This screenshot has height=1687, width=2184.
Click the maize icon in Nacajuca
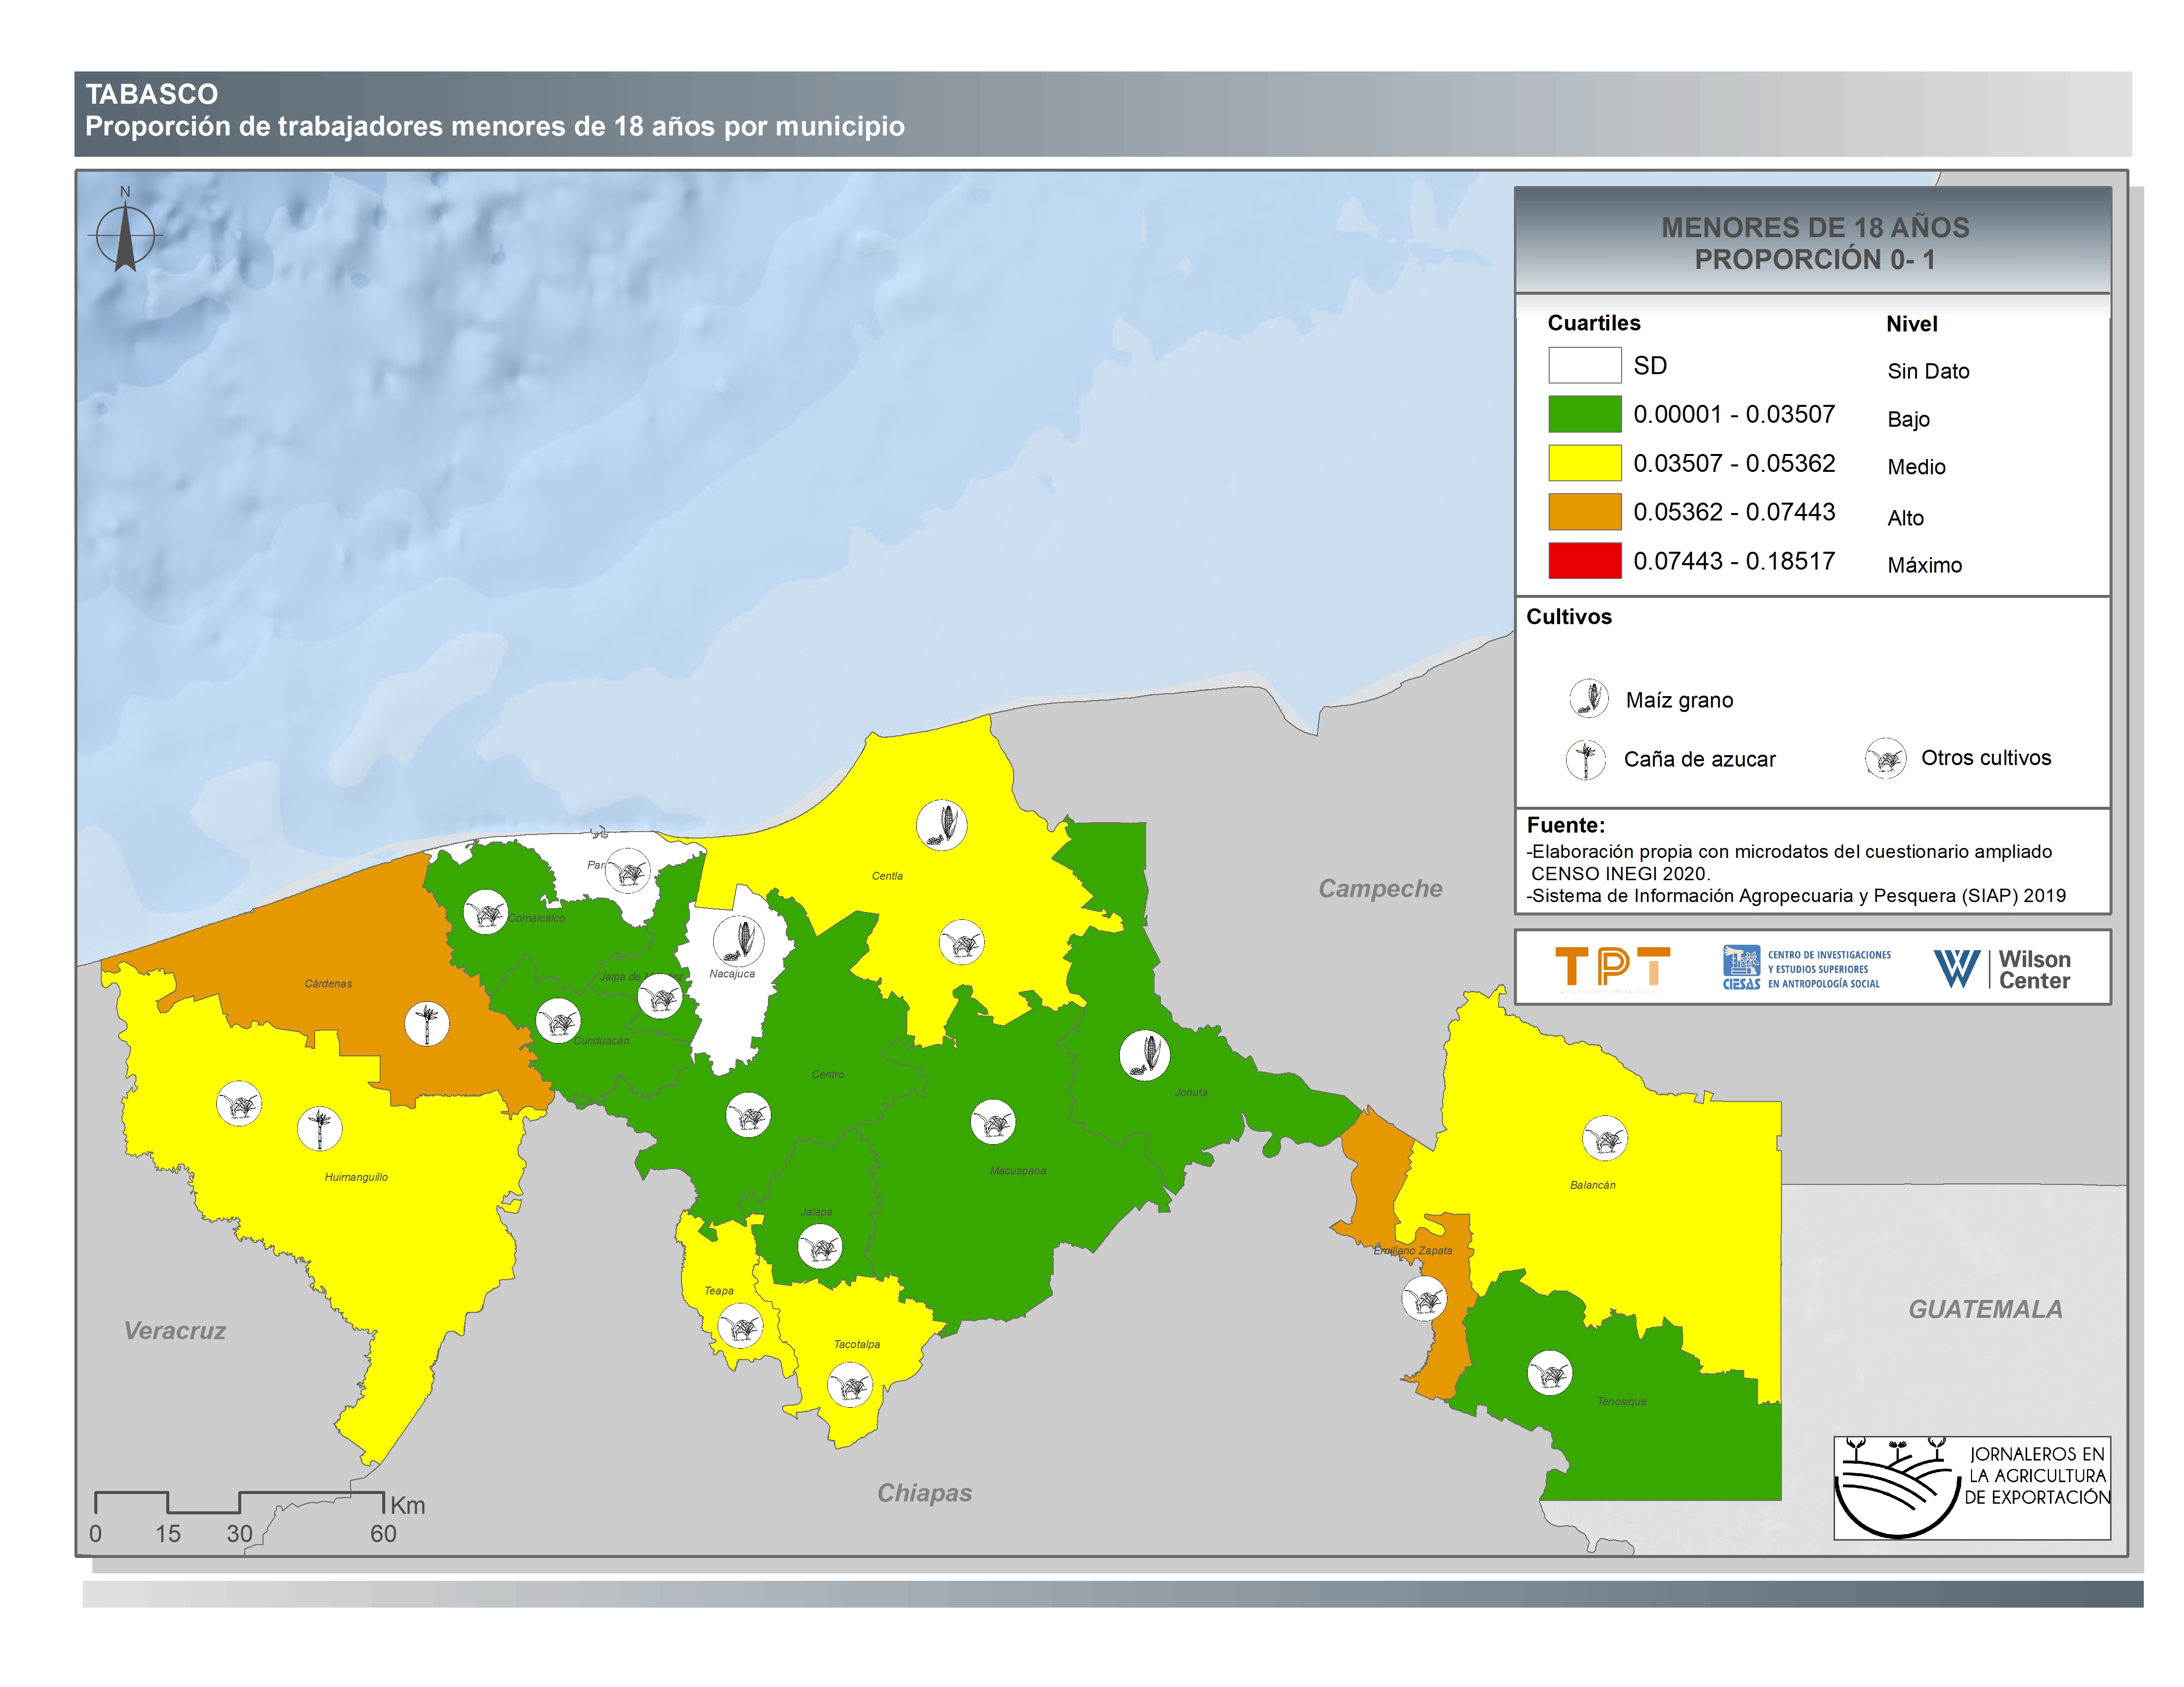739,940
